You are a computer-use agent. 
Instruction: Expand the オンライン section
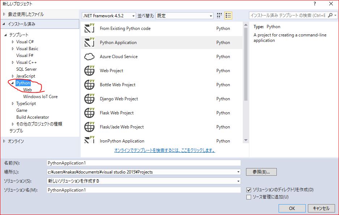(x=4, y=141)
